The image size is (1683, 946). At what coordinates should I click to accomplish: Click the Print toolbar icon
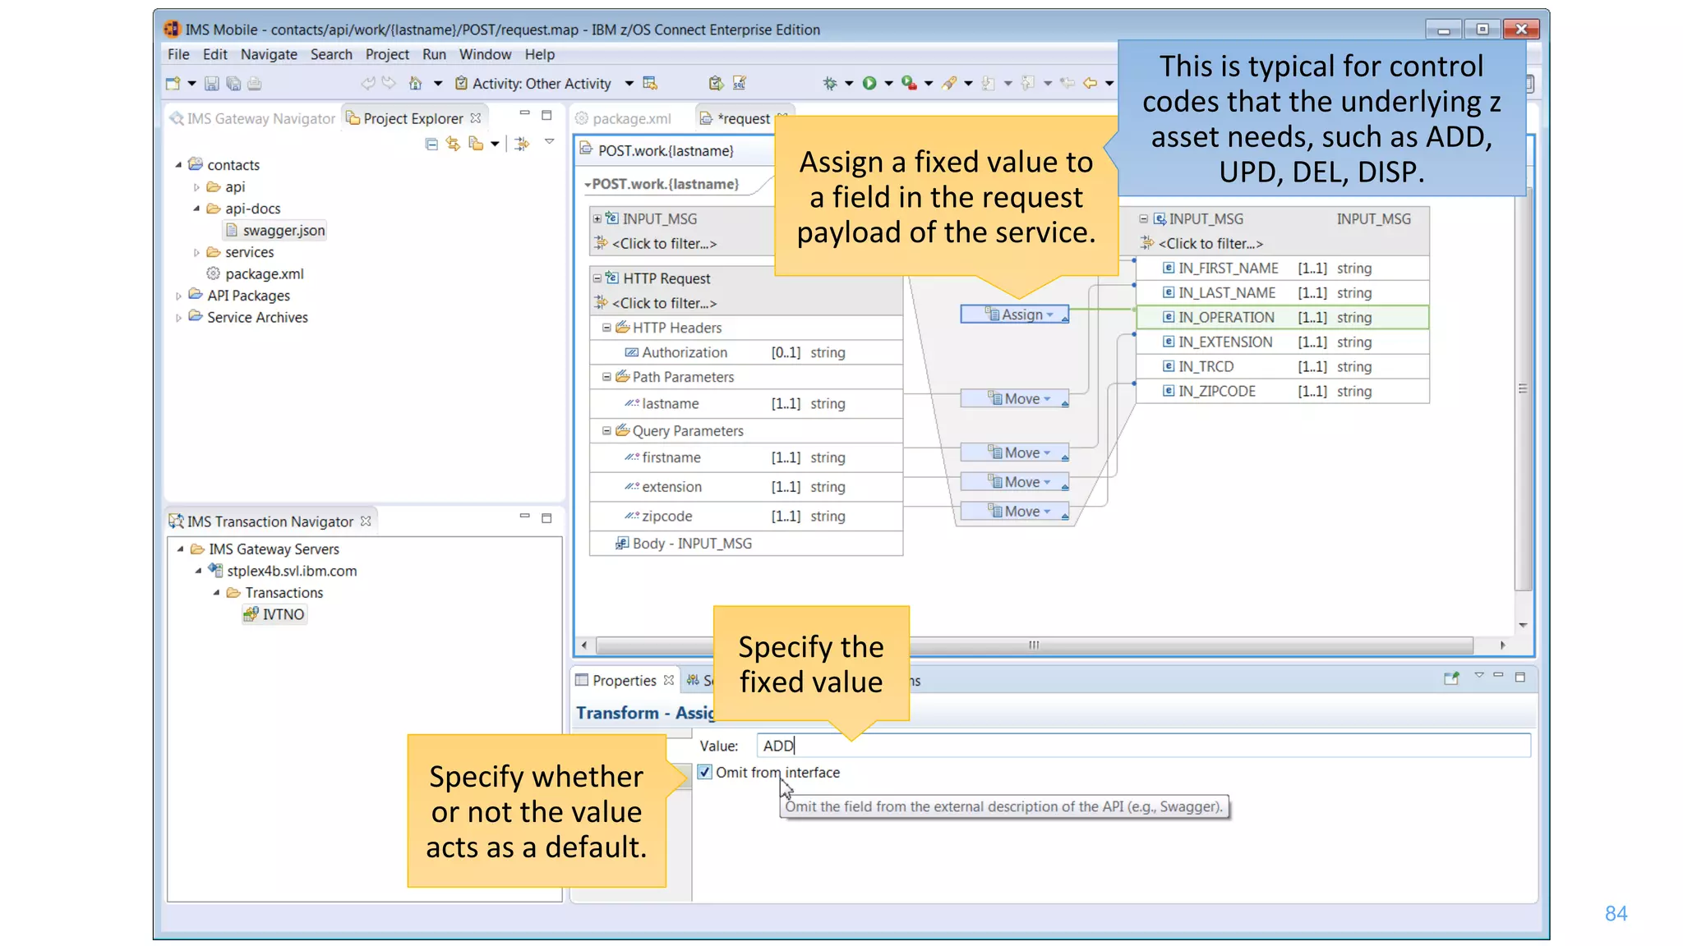coord(255,83)
